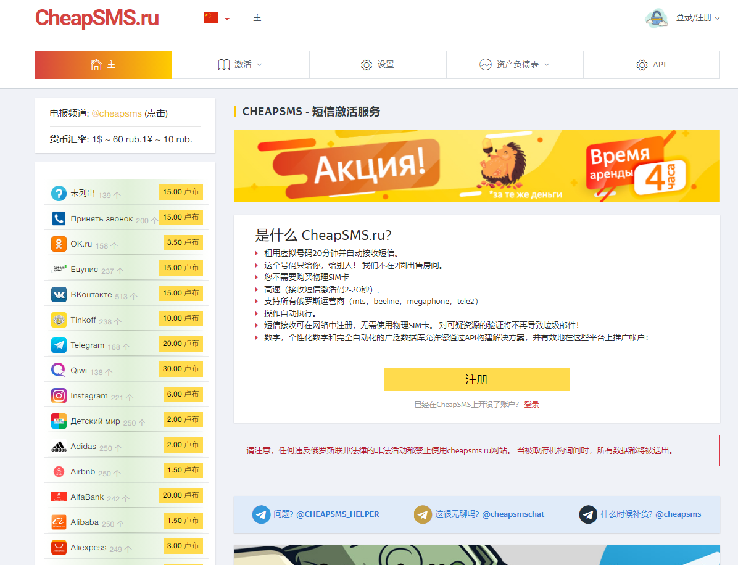The width and height of the screenshot is (738, 565).
Task: Expand the chevron next to 激活
Action: [259, 65]
